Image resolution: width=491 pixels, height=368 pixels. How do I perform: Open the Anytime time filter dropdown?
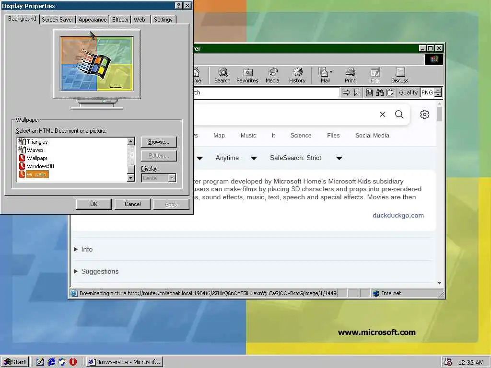coord(237,158)
